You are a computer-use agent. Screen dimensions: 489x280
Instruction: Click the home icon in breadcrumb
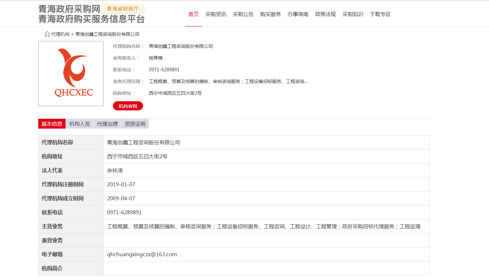pyautogui.click(x=47, y=34)
